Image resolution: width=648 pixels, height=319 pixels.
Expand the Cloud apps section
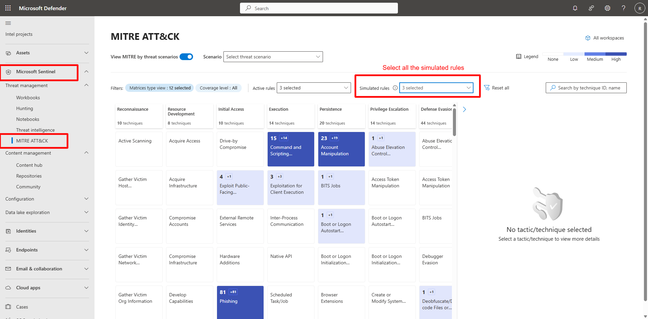tap(86, 288)
